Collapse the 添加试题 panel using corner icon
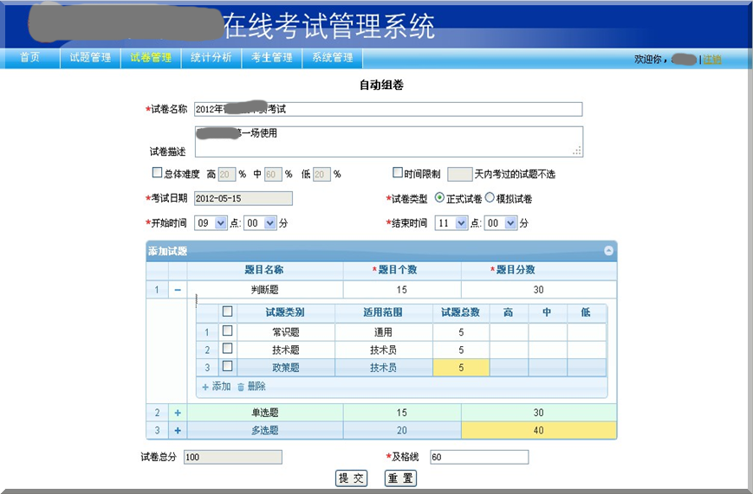The width and height of the screenshot is (753, 494). 608,251
